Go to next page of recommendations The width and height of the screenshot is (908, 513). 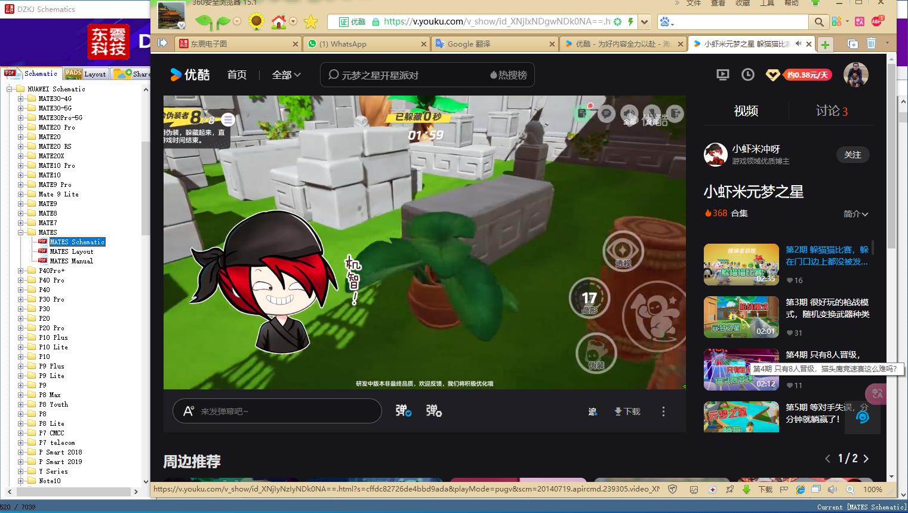click(866, 459)
